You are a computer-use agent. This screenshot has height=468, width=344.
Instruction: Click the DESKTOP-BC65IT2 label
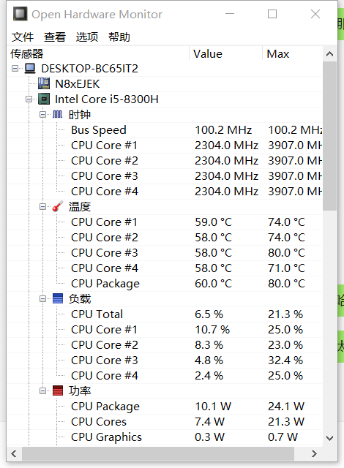(x=89, y=69)
